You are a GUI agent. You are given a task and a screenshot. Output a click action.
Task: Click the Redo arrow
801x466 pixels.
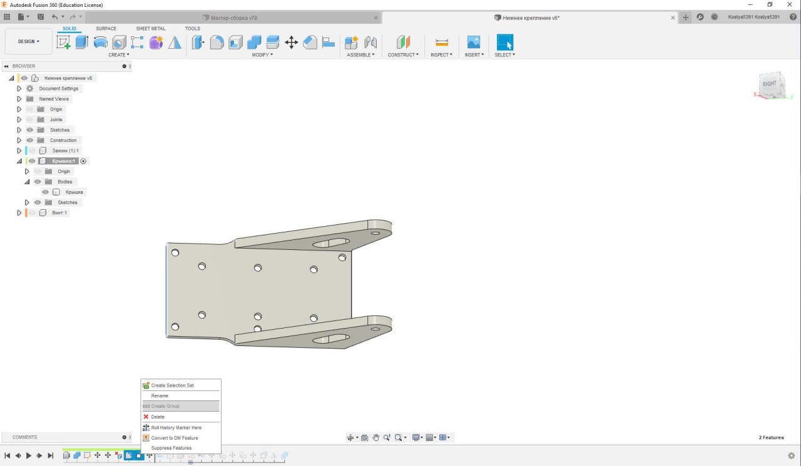tap(73, 17)
